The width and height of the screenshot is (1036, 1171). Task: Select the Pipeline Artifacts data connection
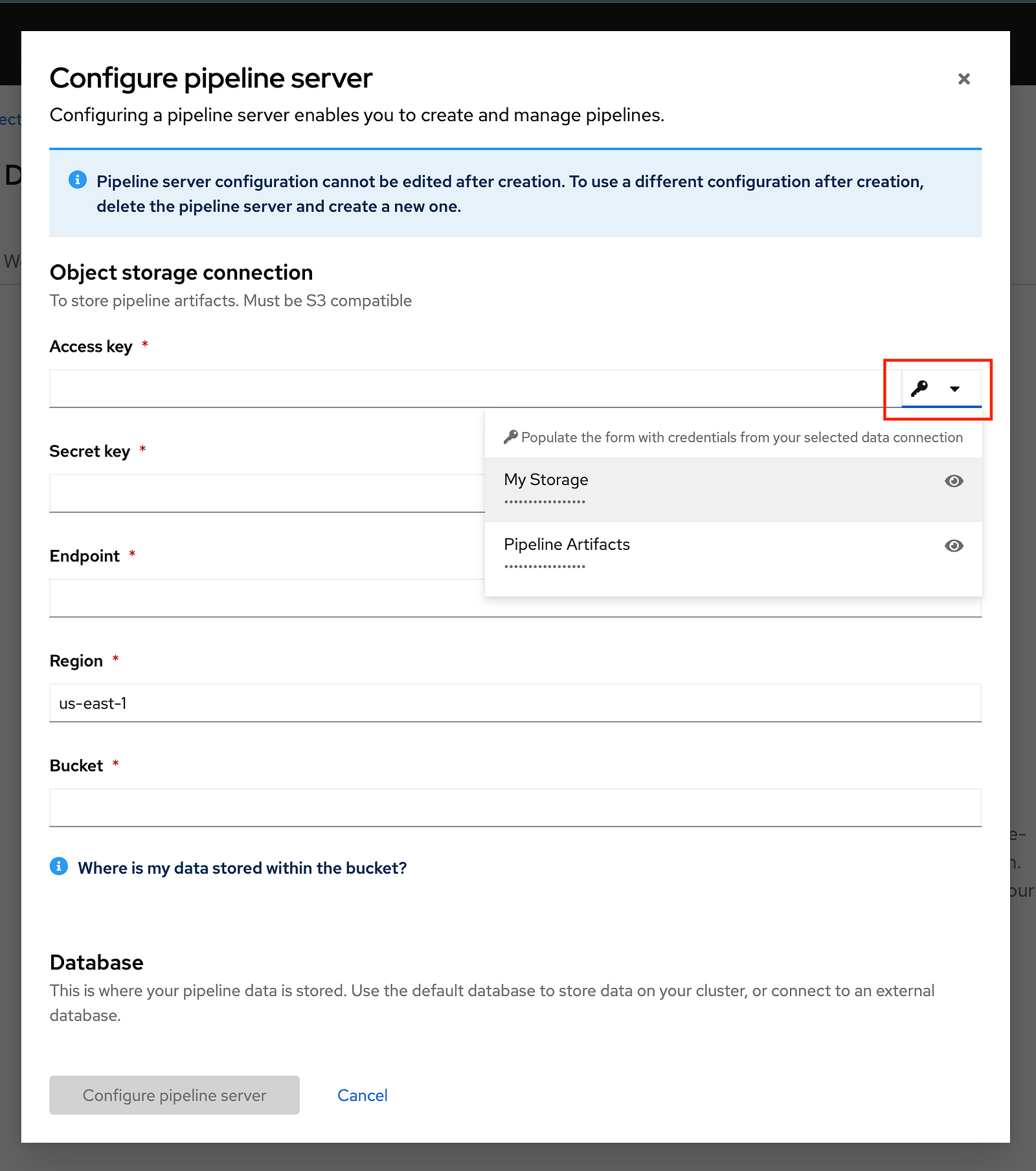(x=734, y=554)
